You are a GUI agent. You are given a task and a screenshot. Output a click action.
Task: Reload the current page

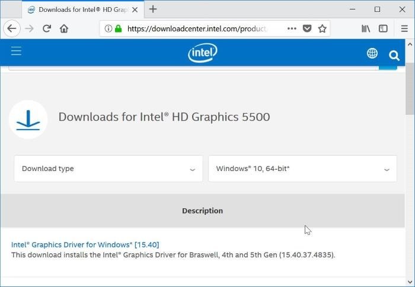tap(47, 28)
